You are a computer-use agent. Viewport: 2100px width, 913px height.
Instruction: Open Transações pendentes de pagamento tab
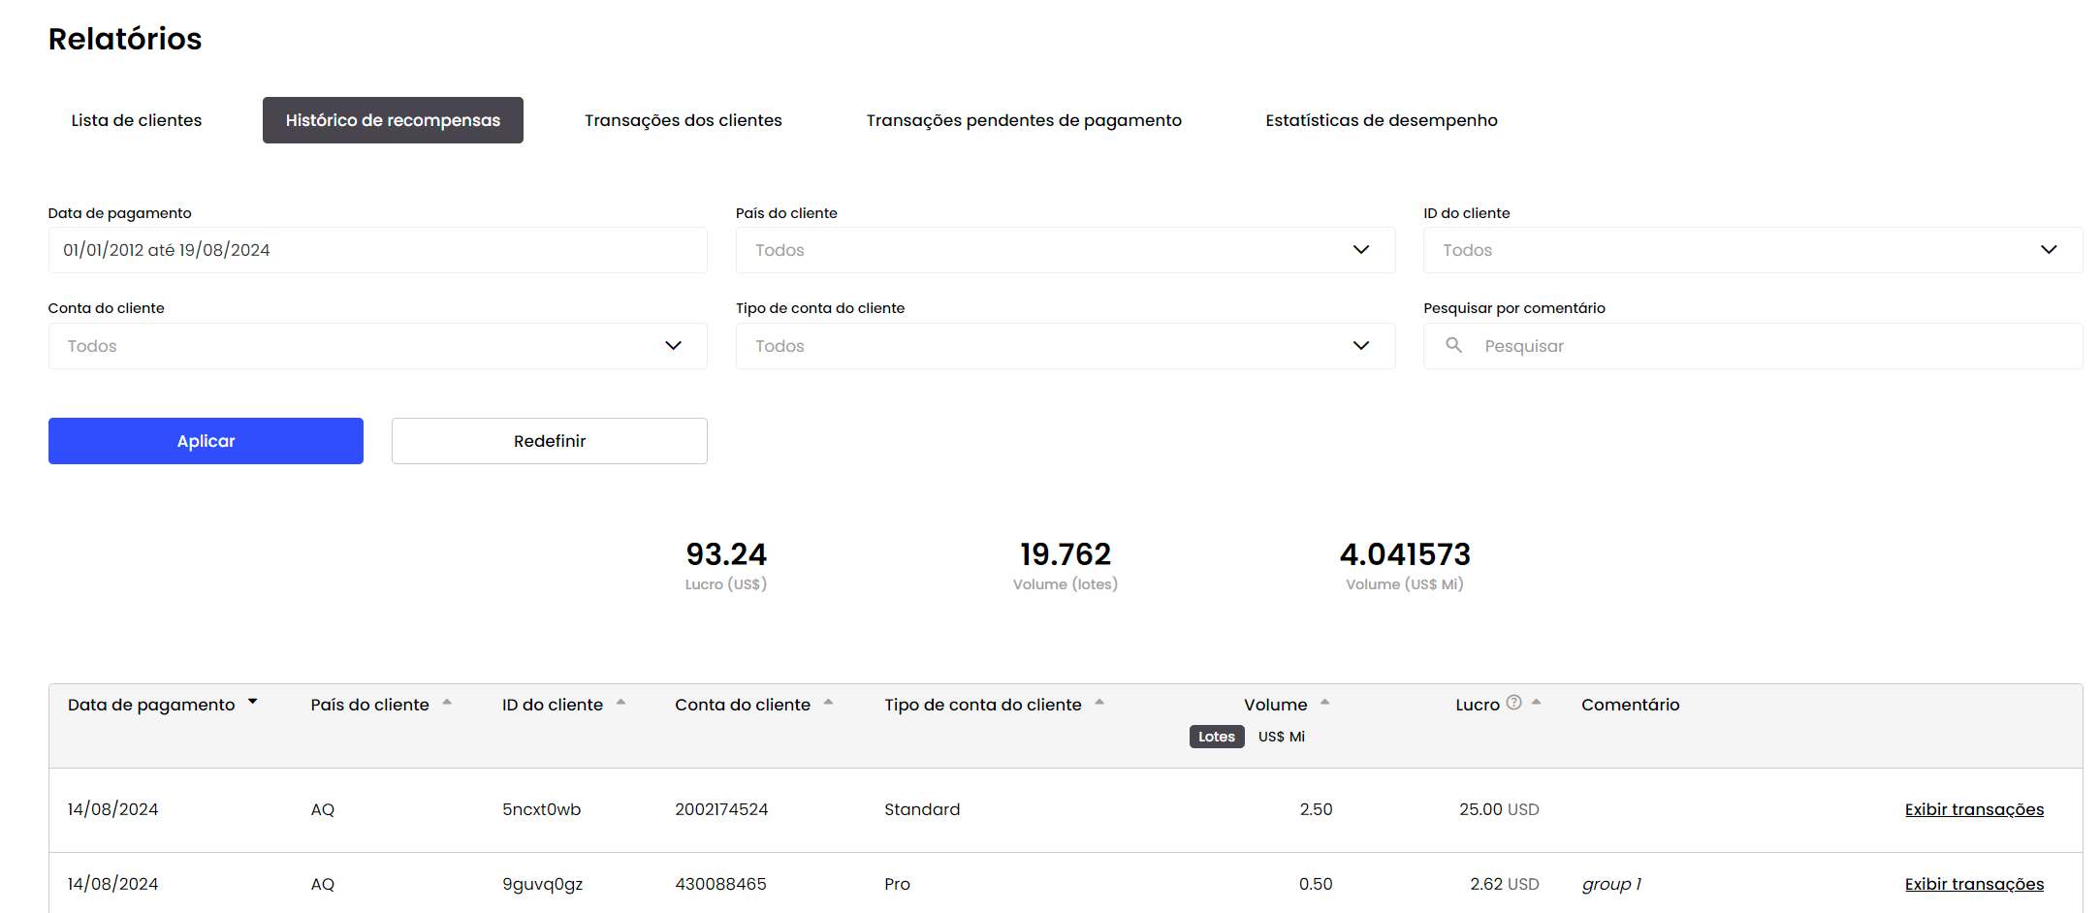[x=1024, y=120]
